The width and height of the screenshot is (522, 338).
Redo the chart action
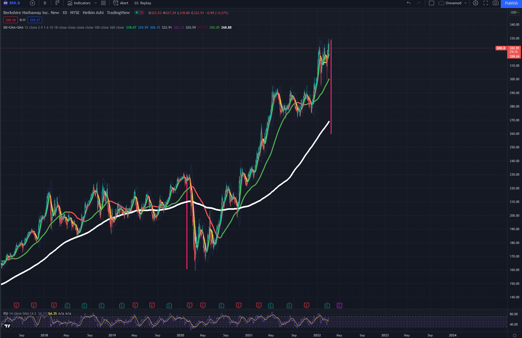click(419, 3)
